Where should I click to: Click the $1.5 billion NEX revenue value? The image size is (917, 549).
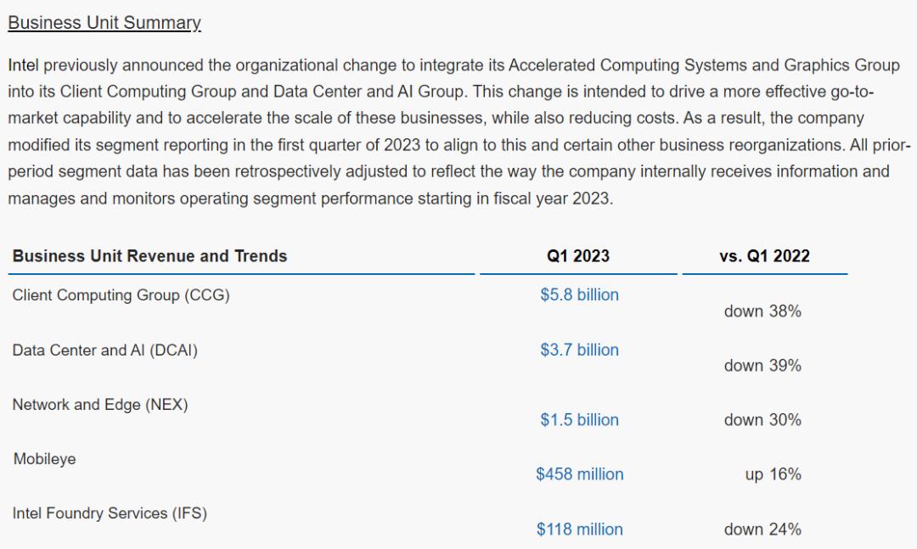(579, 420)
